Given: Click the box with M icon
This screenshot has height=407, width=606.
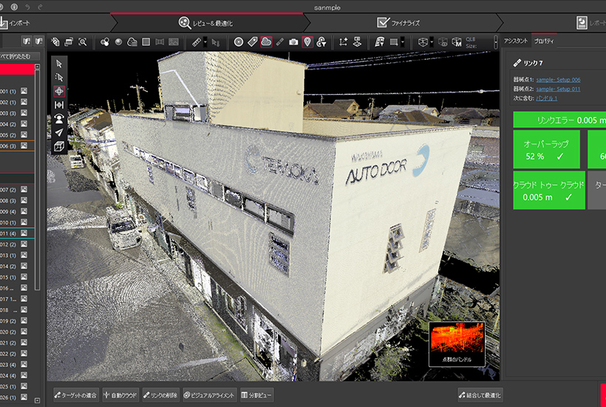Looking at the screenshot, I should click(x=457, y=41).
